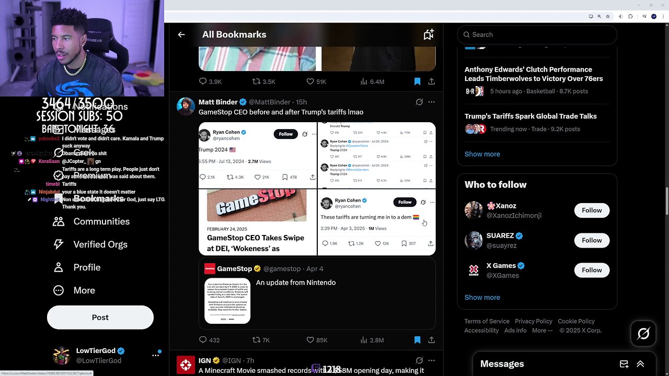Bookmark this page with Chrome's star
Image resolution: width=669 pixels, height=376 pixels.
pos(608,17)
